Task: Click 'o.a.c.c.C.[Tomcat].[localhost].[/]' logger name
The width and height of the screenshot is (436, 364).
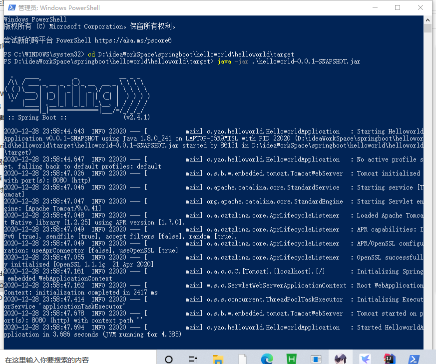Action: [x=266, y=271]
